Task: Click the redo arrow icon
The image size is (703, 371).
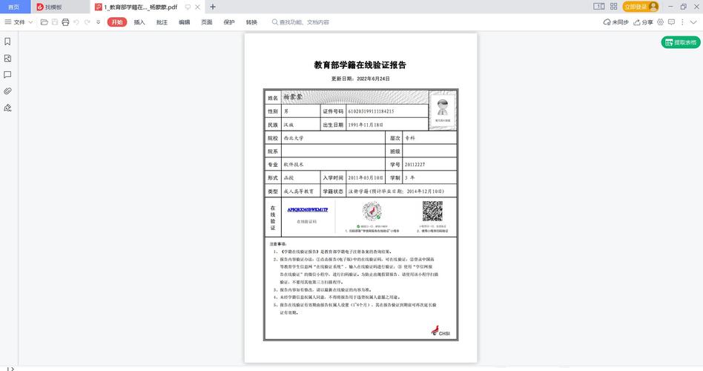Action: click(x=87, y=22)
